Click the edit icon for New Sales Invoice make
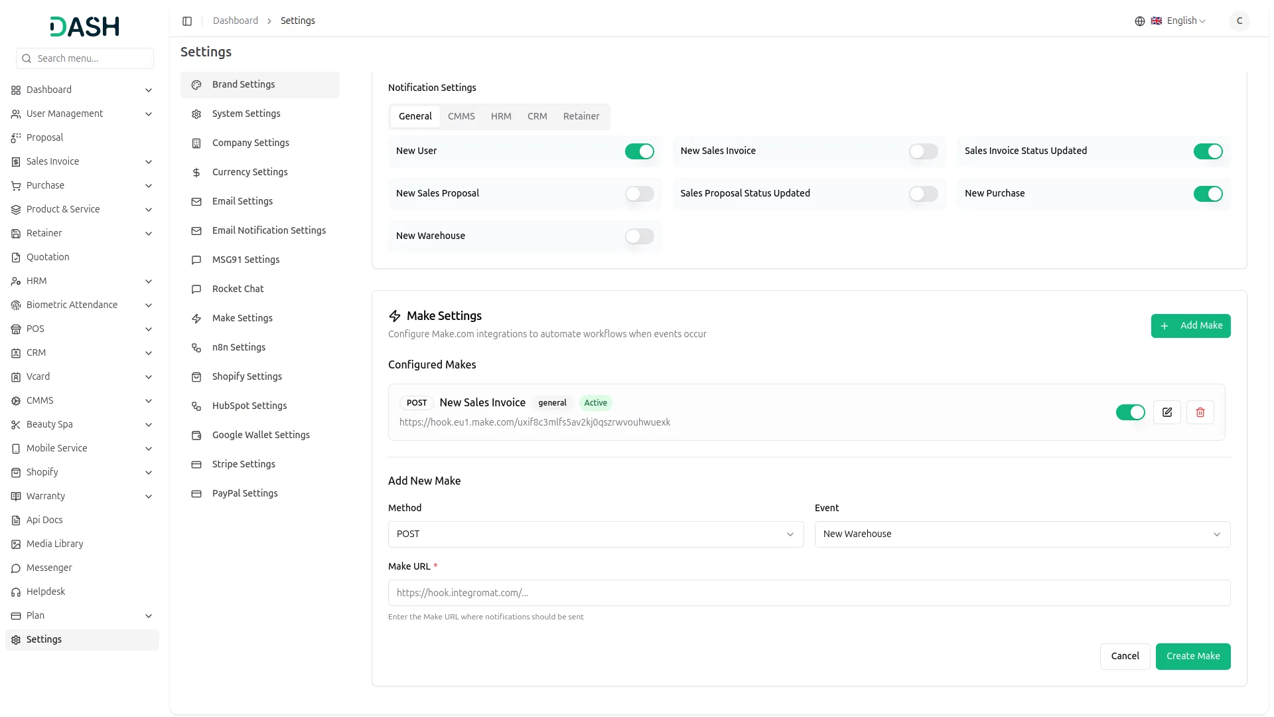The height and width of the screenshot is (717, 1274). pyautogui.click(x=1167, y=412)
